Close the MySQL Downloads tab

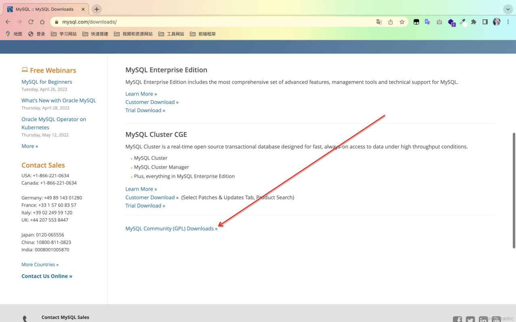pyautogui.click(x=83, y=9)
